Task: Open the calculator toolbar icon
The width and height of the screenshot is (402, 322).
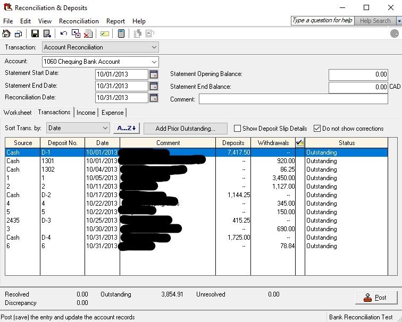Action: coord(121,33)
